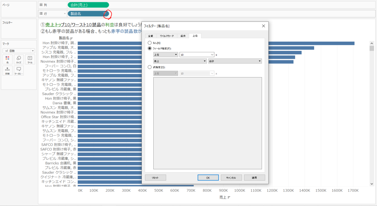
Task: Select the なし(N) radio option
Action: [x=150, y=43]
